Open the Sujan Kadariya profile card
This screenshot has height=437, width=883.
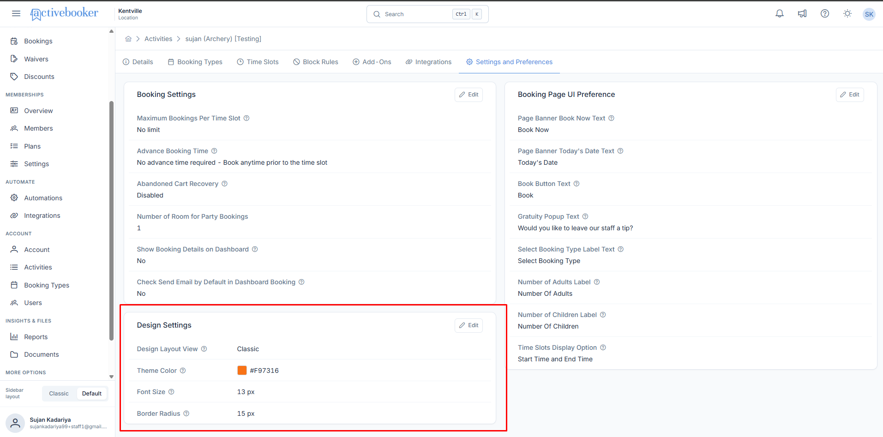pyautogui.click(x=57, y=423)
